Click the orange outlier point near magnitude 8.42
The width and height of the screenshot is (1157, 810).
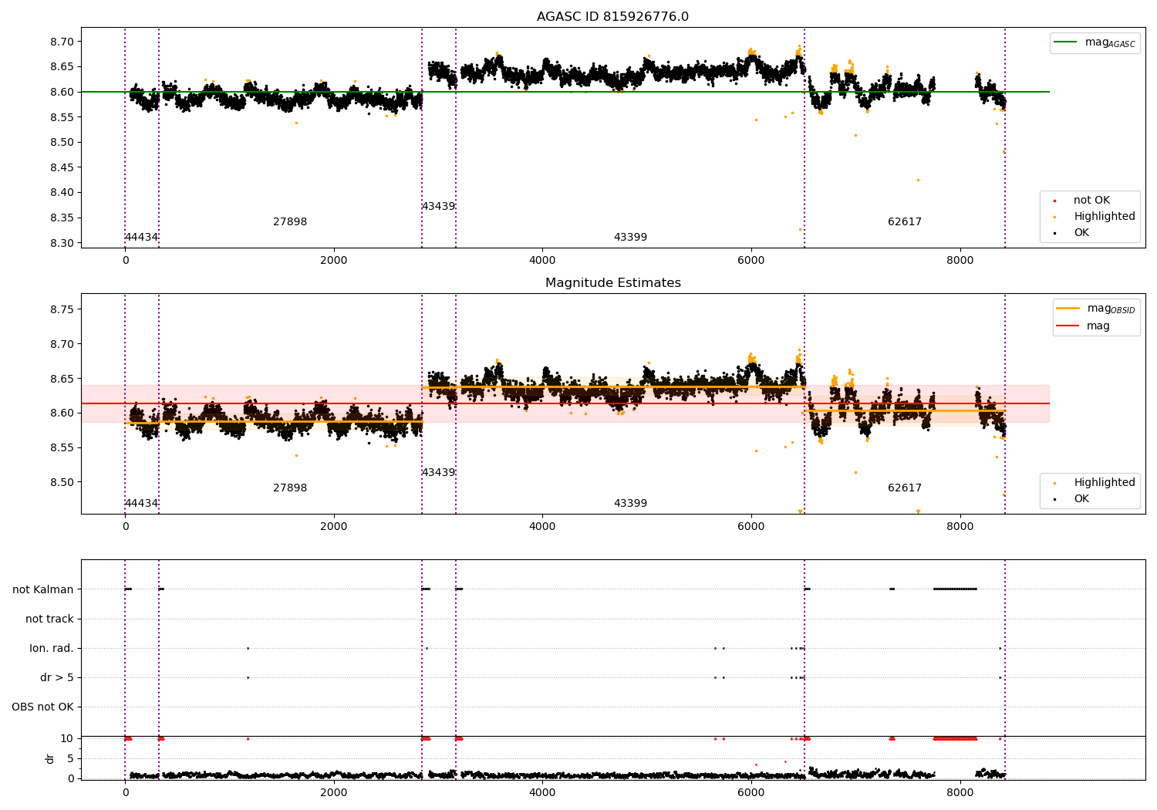click(x=918, y=180)
